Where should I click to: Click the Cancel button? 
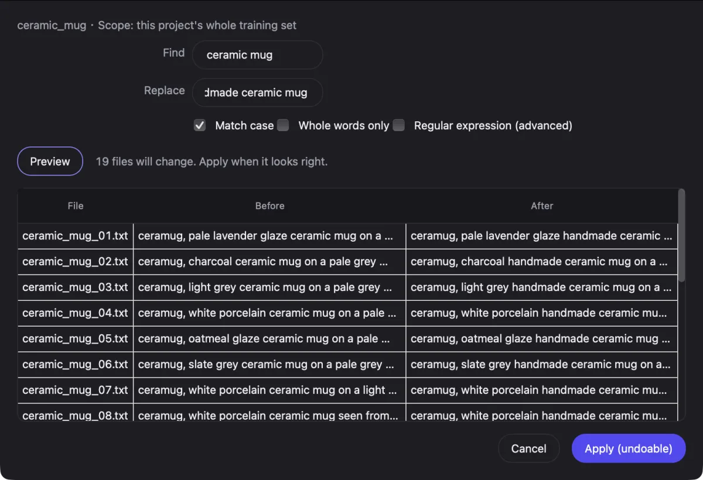click(x=528, y=448)
